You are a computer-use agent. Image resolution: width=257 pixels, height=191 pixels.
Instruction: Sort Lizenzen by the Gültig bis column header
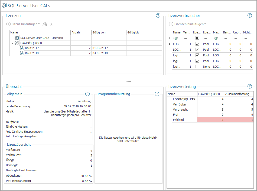[144, 32]
